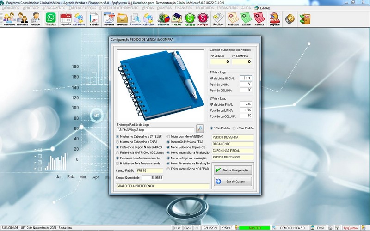Open the VENDAS menu

coord(148,8)
